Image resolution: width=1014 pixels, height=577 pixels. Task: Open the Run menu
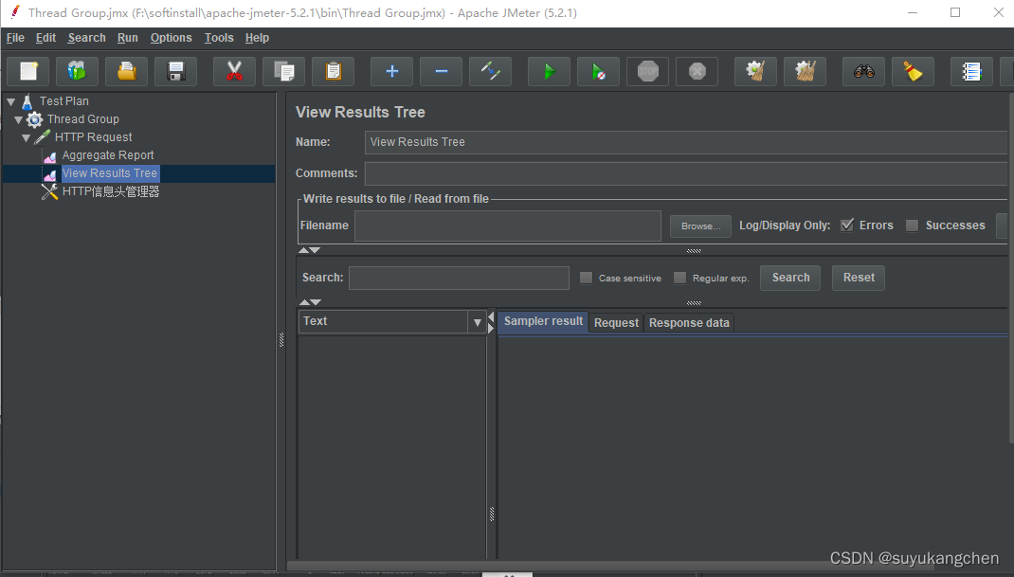tap(127, 38)
